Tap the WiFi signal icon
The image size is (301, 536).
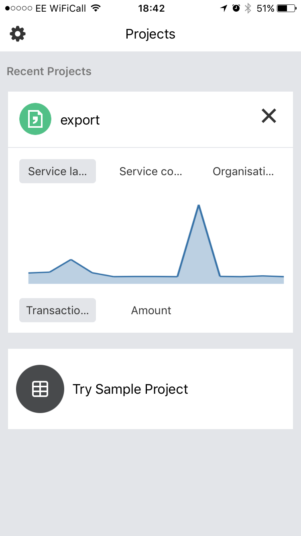(x=96, y=8)
